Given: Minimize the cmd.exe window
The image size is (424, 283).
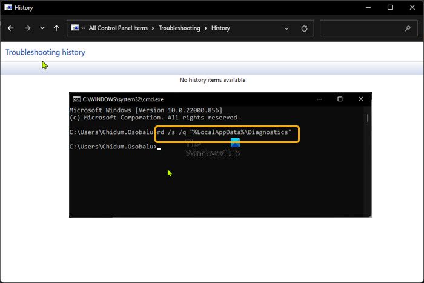Looking at the screenshot, I should pos(319,99).
